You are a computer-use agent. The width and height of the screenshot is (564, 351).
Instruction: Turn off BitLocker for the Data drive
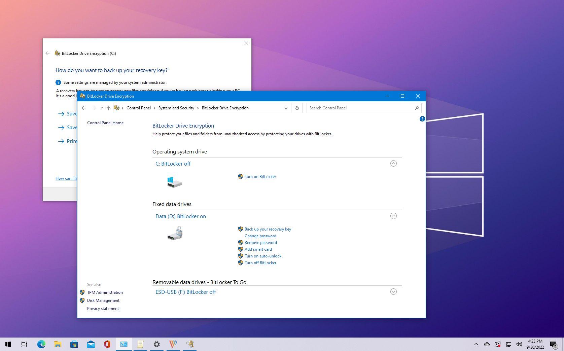[260, 263]
